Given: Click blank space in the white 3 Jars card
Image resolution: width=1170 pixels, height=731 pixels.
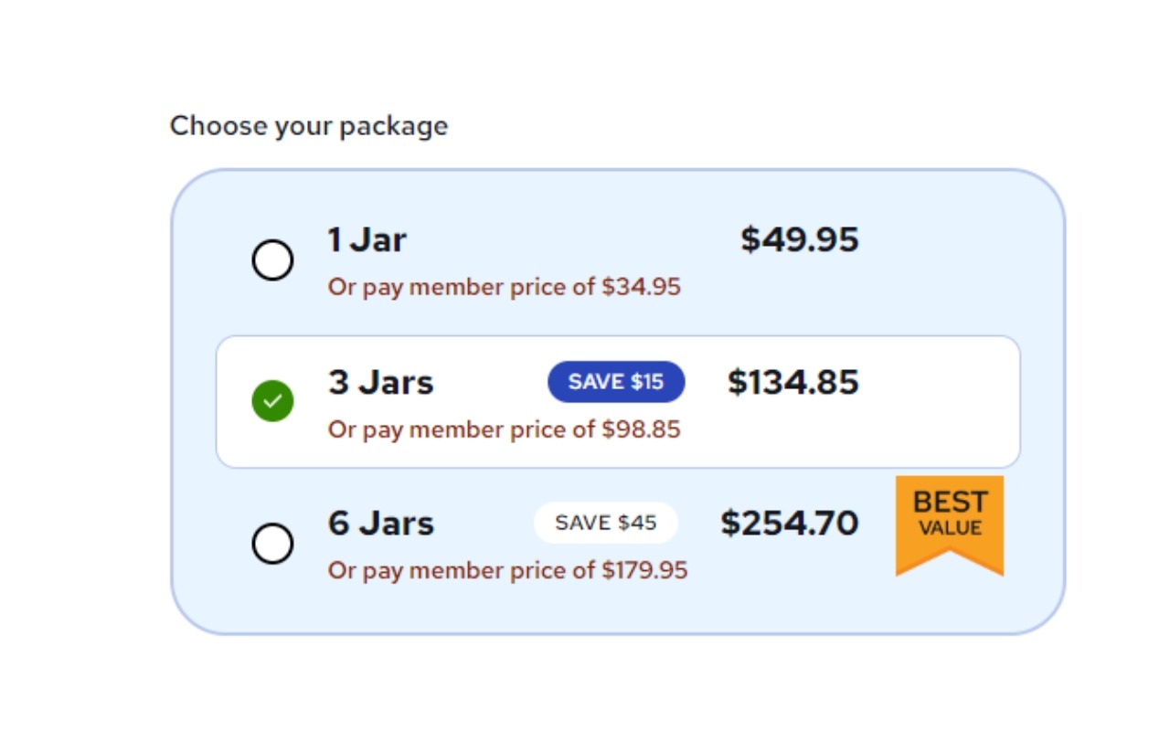Looking at the screenshot, I should (x=941, y=402).
